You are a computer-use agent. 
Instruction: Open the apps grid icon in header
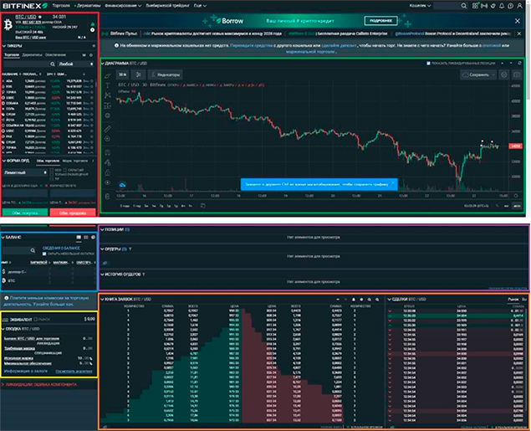coord(476,6)
